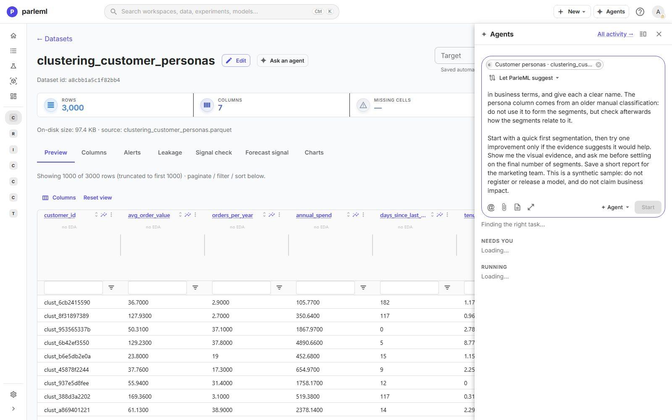The image size is (672, 420).
Task: Open the New dropdown menu
Action: pyautogui.click(x=572, y=12)
